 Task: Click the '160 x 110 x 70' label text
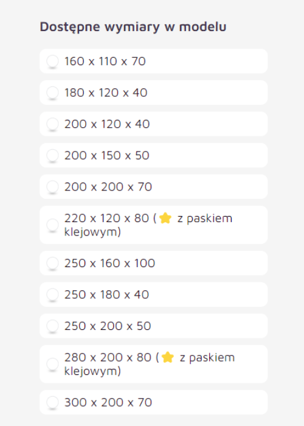pyautogui.click(x=105, y=61)
